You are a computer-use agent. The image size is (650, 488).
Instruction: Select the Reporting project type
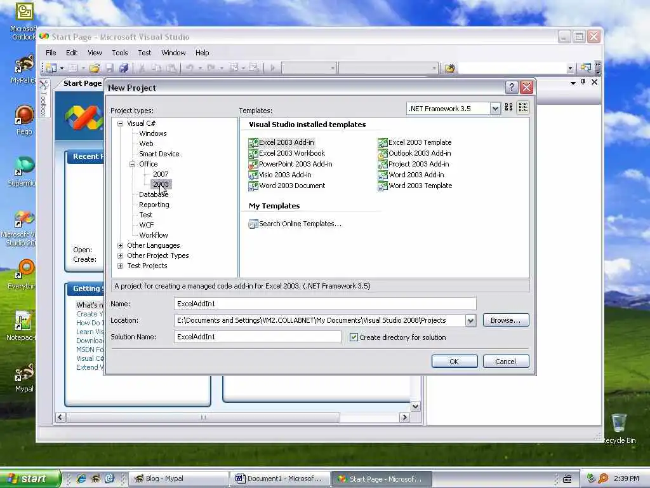tap(154, 205)
